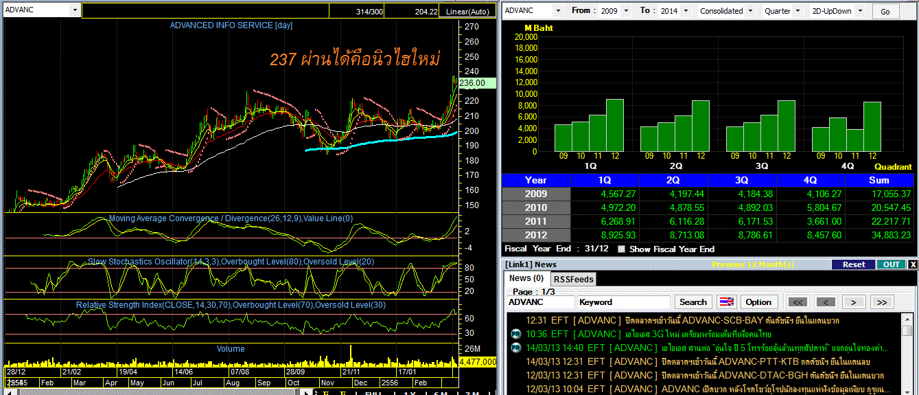This screenshot has height=395, width=919.
Task: Open the To year 2014 dropdown
Action: pos(687,11)
